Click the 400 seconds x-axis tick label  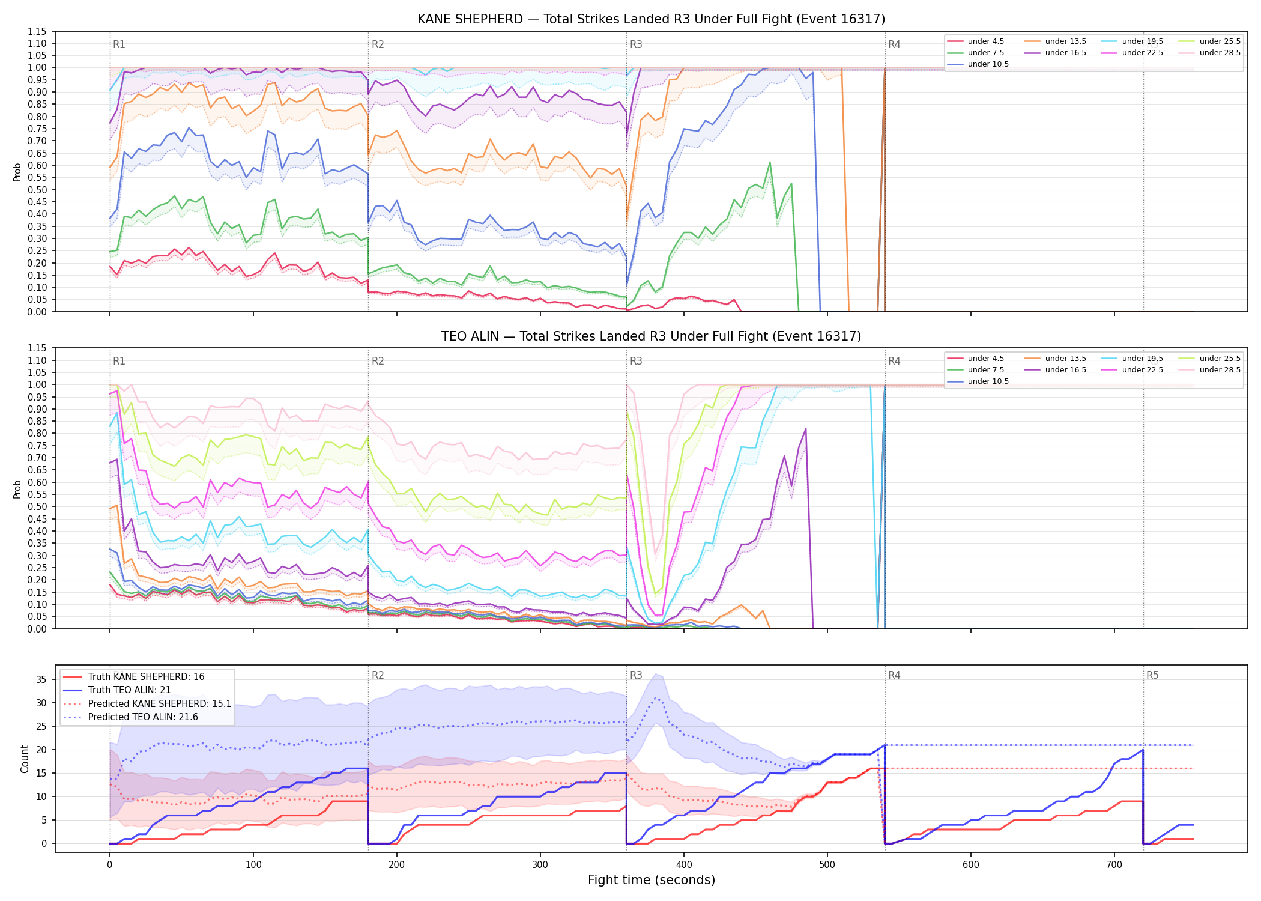[x=684, y=865]
